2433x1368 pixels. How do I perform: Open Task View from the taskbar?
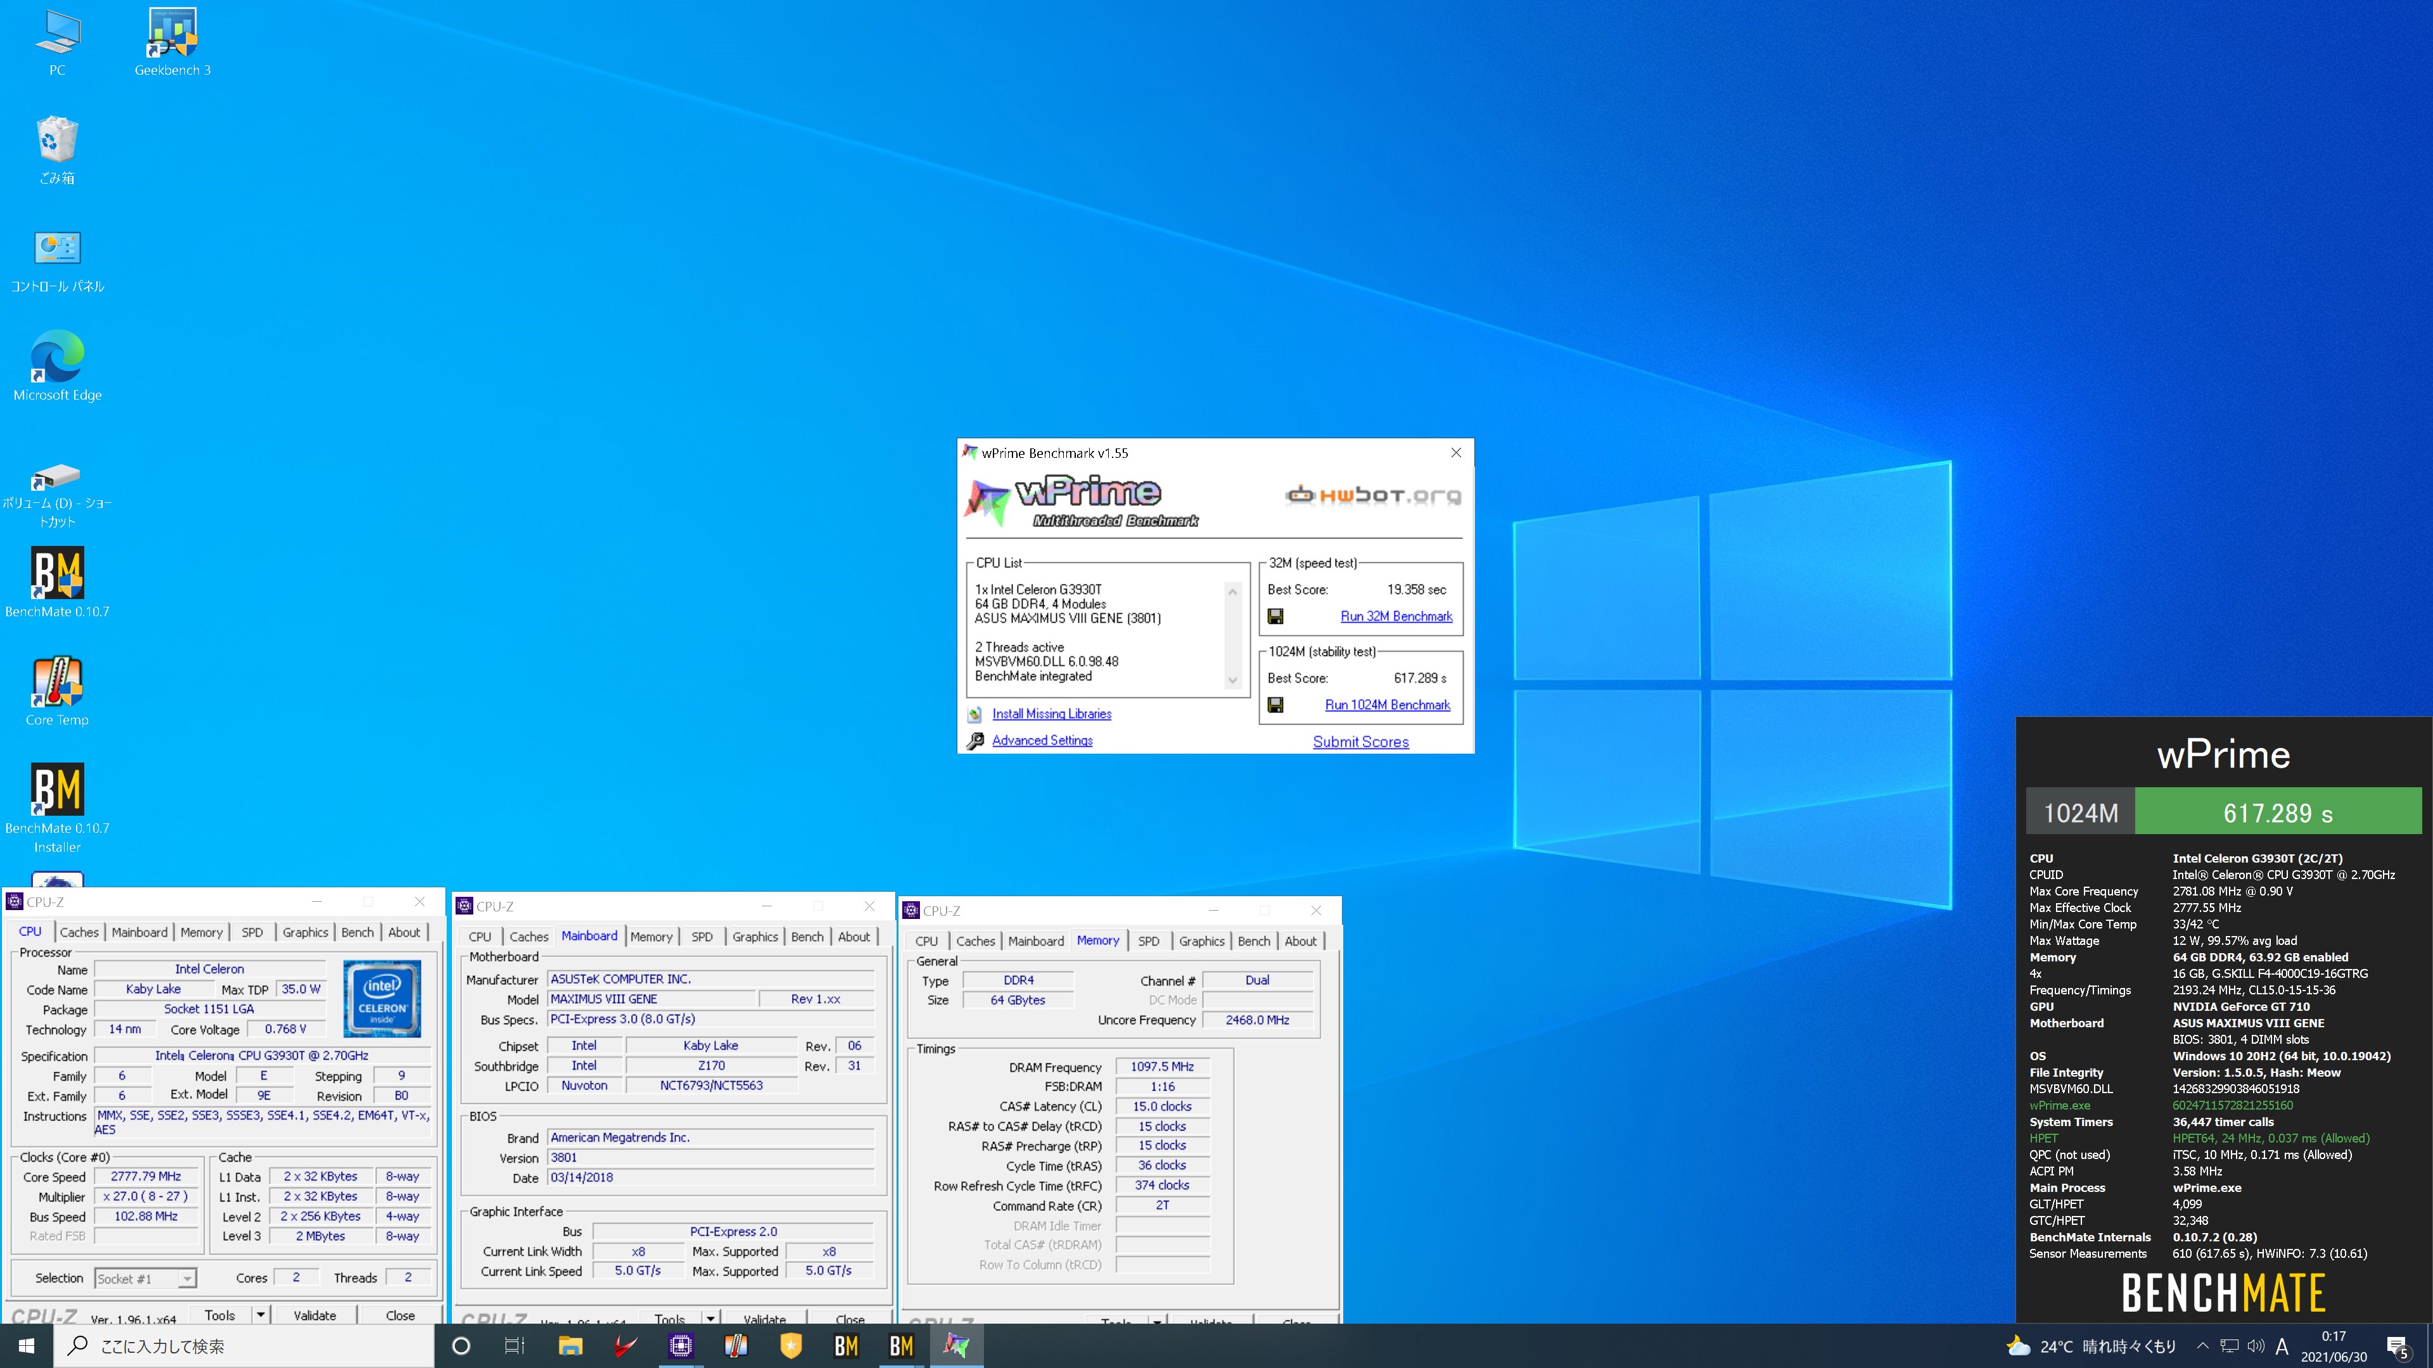coord(514,1346)
